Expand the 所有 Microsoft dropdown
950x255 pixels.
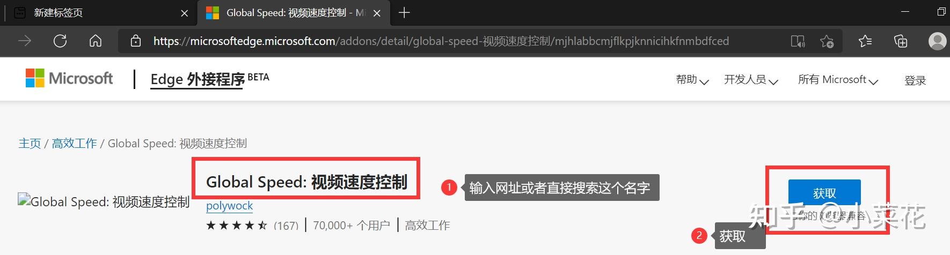[838, 80]
